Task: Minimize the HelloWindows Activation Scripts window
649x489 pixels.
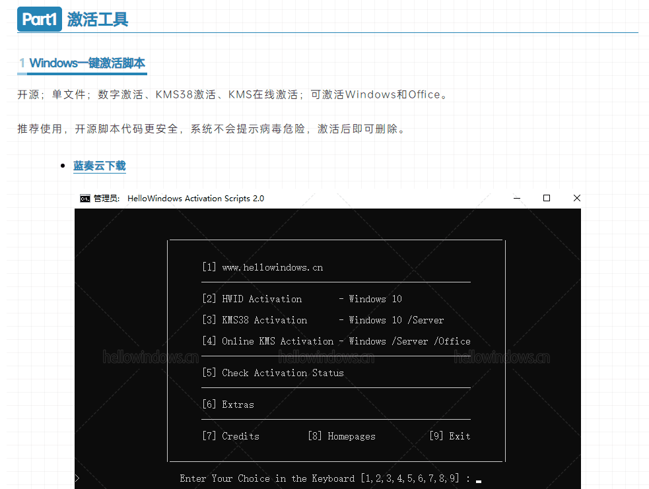Action: point(516,198)
